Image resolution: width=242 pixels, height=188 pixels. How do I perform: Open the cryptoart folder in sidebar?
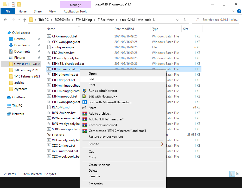(x=21, y=89)
